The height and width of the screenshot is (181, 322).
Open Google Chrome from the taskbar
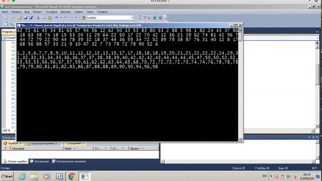pos(72,176)
